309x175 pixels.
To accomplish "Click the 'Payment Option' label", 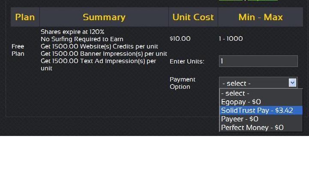I will [183, 83].
